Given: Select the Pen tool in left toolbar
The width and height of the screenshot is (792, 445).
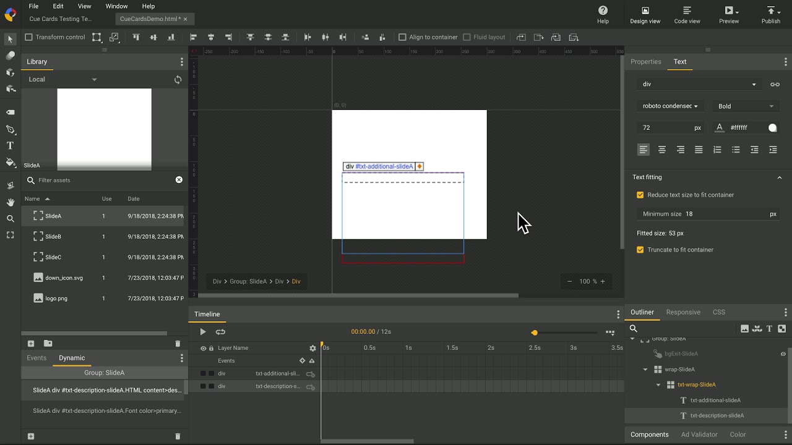Looking at the screenshot, I should click(10, 130).
